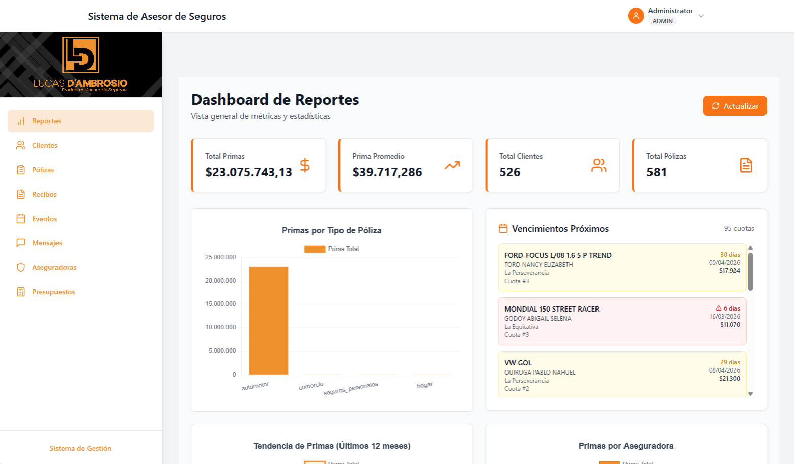The height and width of the screenshot is (464, 794).
Task: Click the Clientes people icon in sidebar
Action: point(21,145)
